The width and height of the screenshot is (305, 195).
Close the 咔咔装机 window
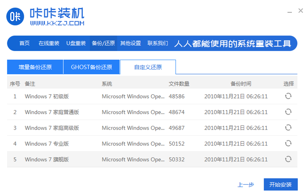301,11
